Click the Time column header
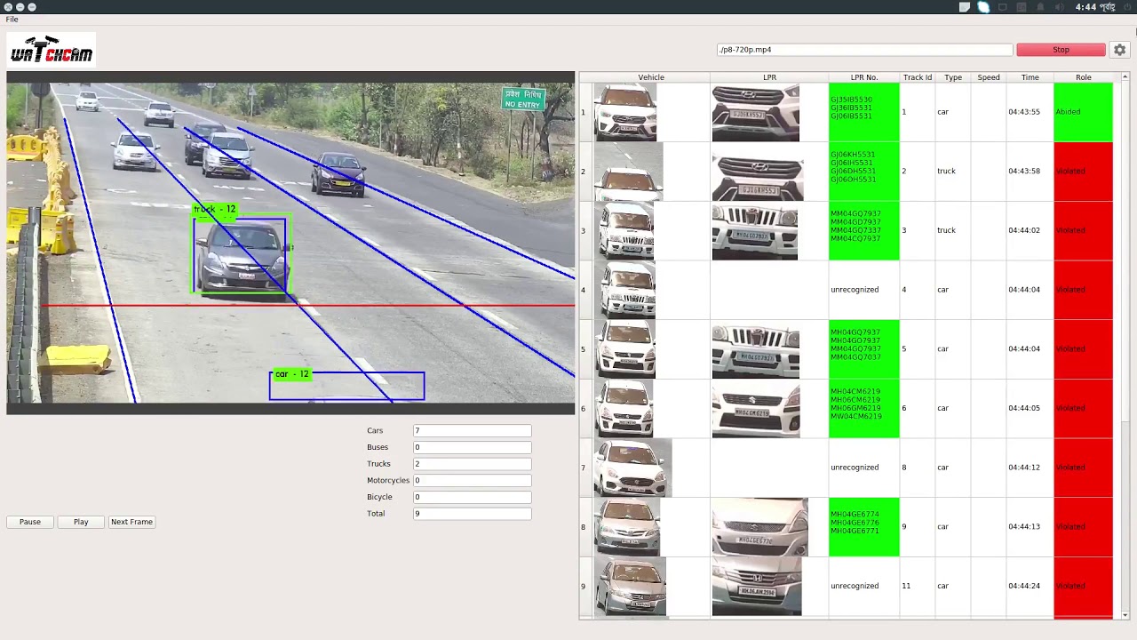1137x640 pixels. [x=1030, y=77]
